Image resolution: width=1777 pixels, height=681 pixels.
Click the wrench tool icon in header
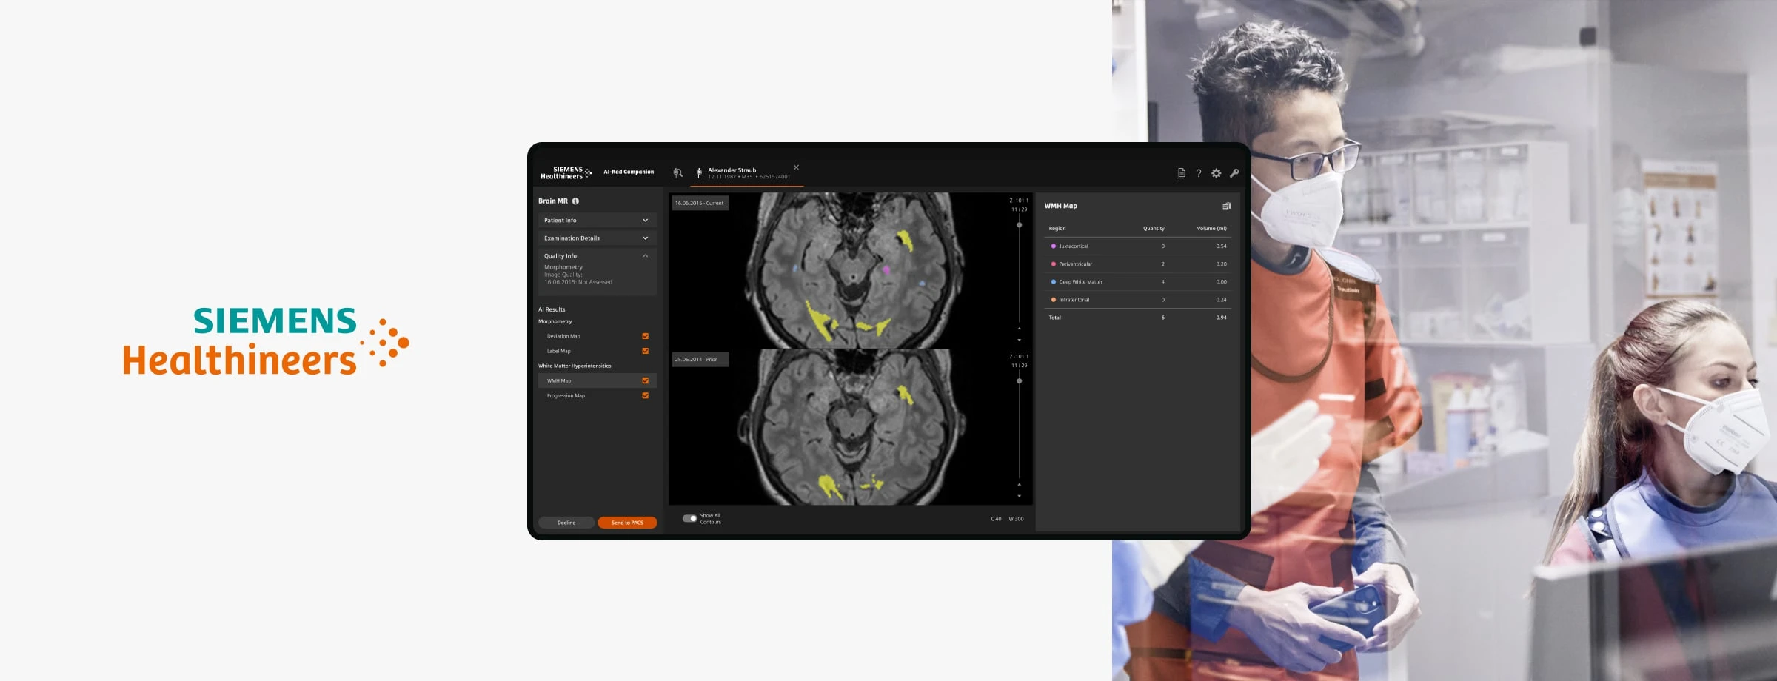(1234, 173)
